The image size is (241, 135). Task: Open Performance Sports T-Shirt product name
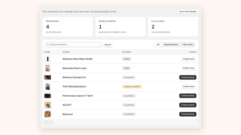point(77,96)
